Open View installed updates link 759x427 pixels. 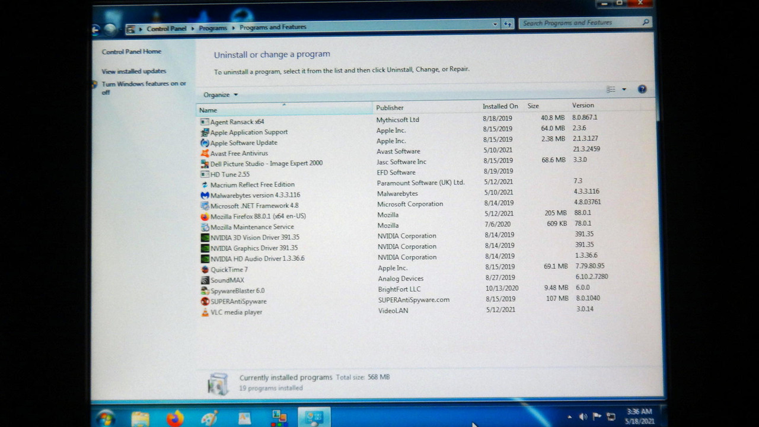pyautogui.click(x=133, y=71)
